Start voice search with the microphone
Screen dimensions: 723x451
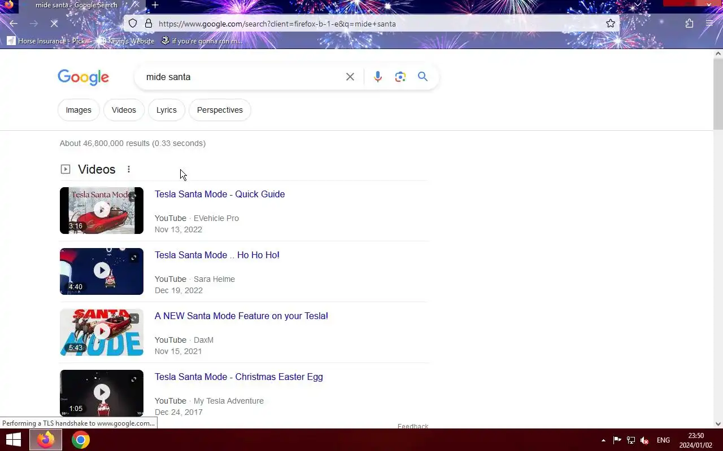(378, 77)
